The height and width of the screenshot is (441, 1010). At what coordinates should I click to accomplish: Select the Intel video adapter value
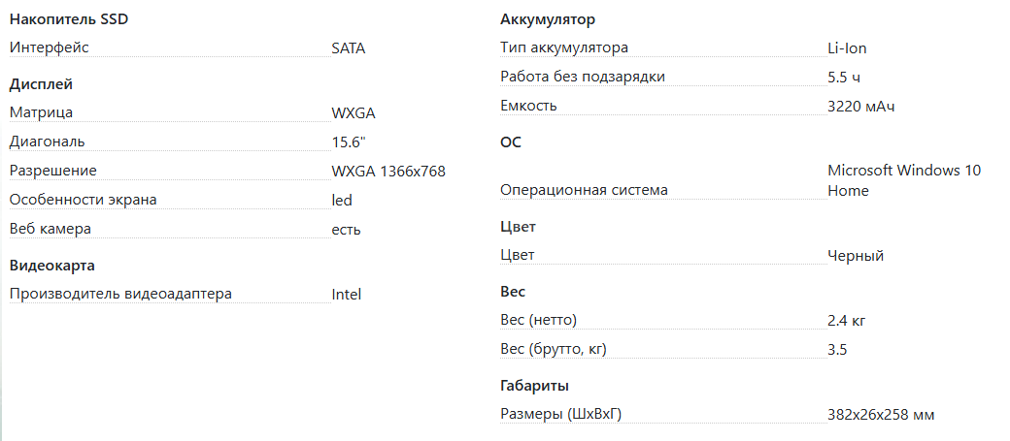pyautogui.click(x=347, y=294)
